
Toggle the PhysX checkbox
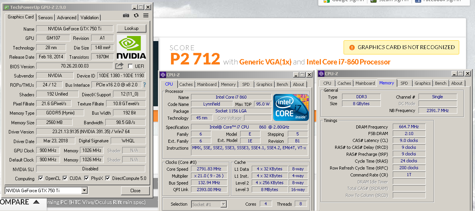click(x=86, y=178)
